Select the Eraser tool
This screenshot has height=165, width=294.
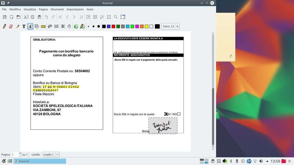click(x=11, y=26)
